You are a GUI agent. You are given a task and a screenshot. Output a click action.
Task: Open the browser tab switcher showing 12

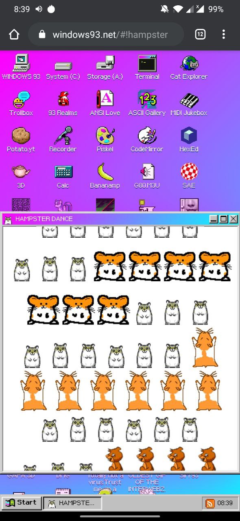(200, 34)
